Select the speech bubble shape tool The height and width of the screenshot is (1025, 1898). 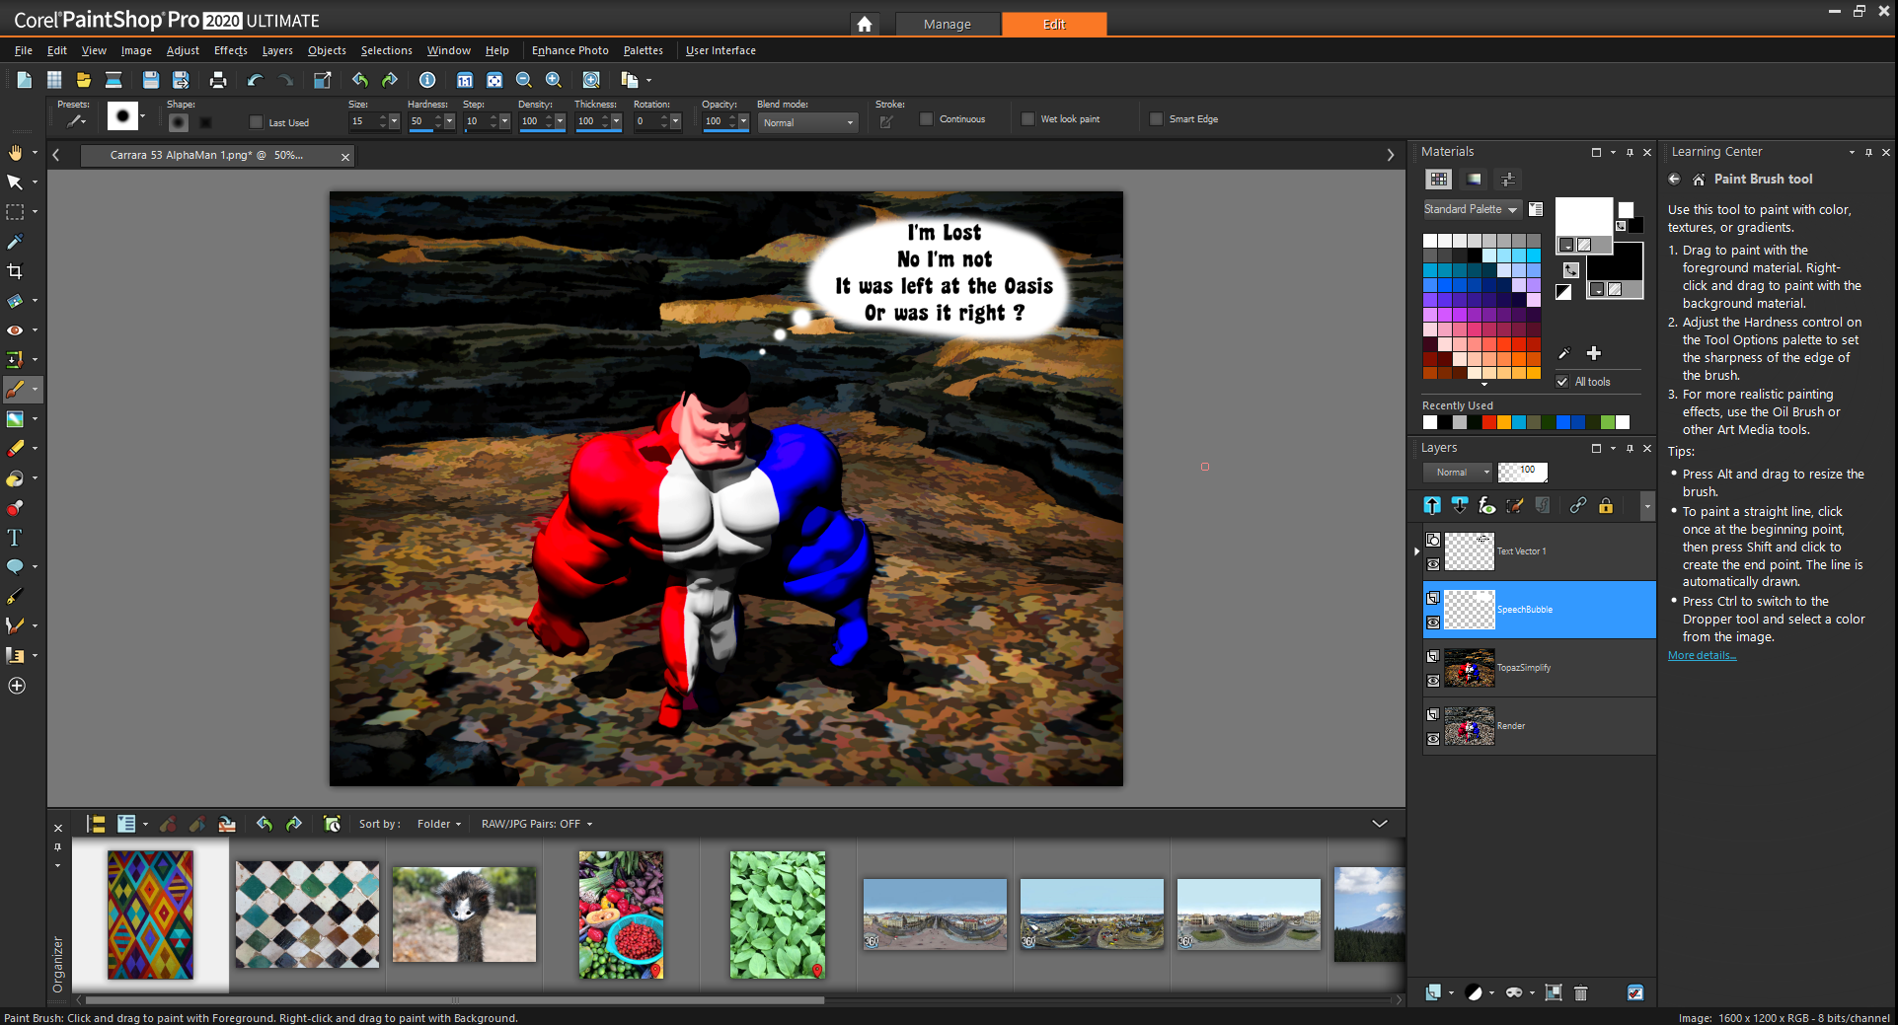(15, 567)
